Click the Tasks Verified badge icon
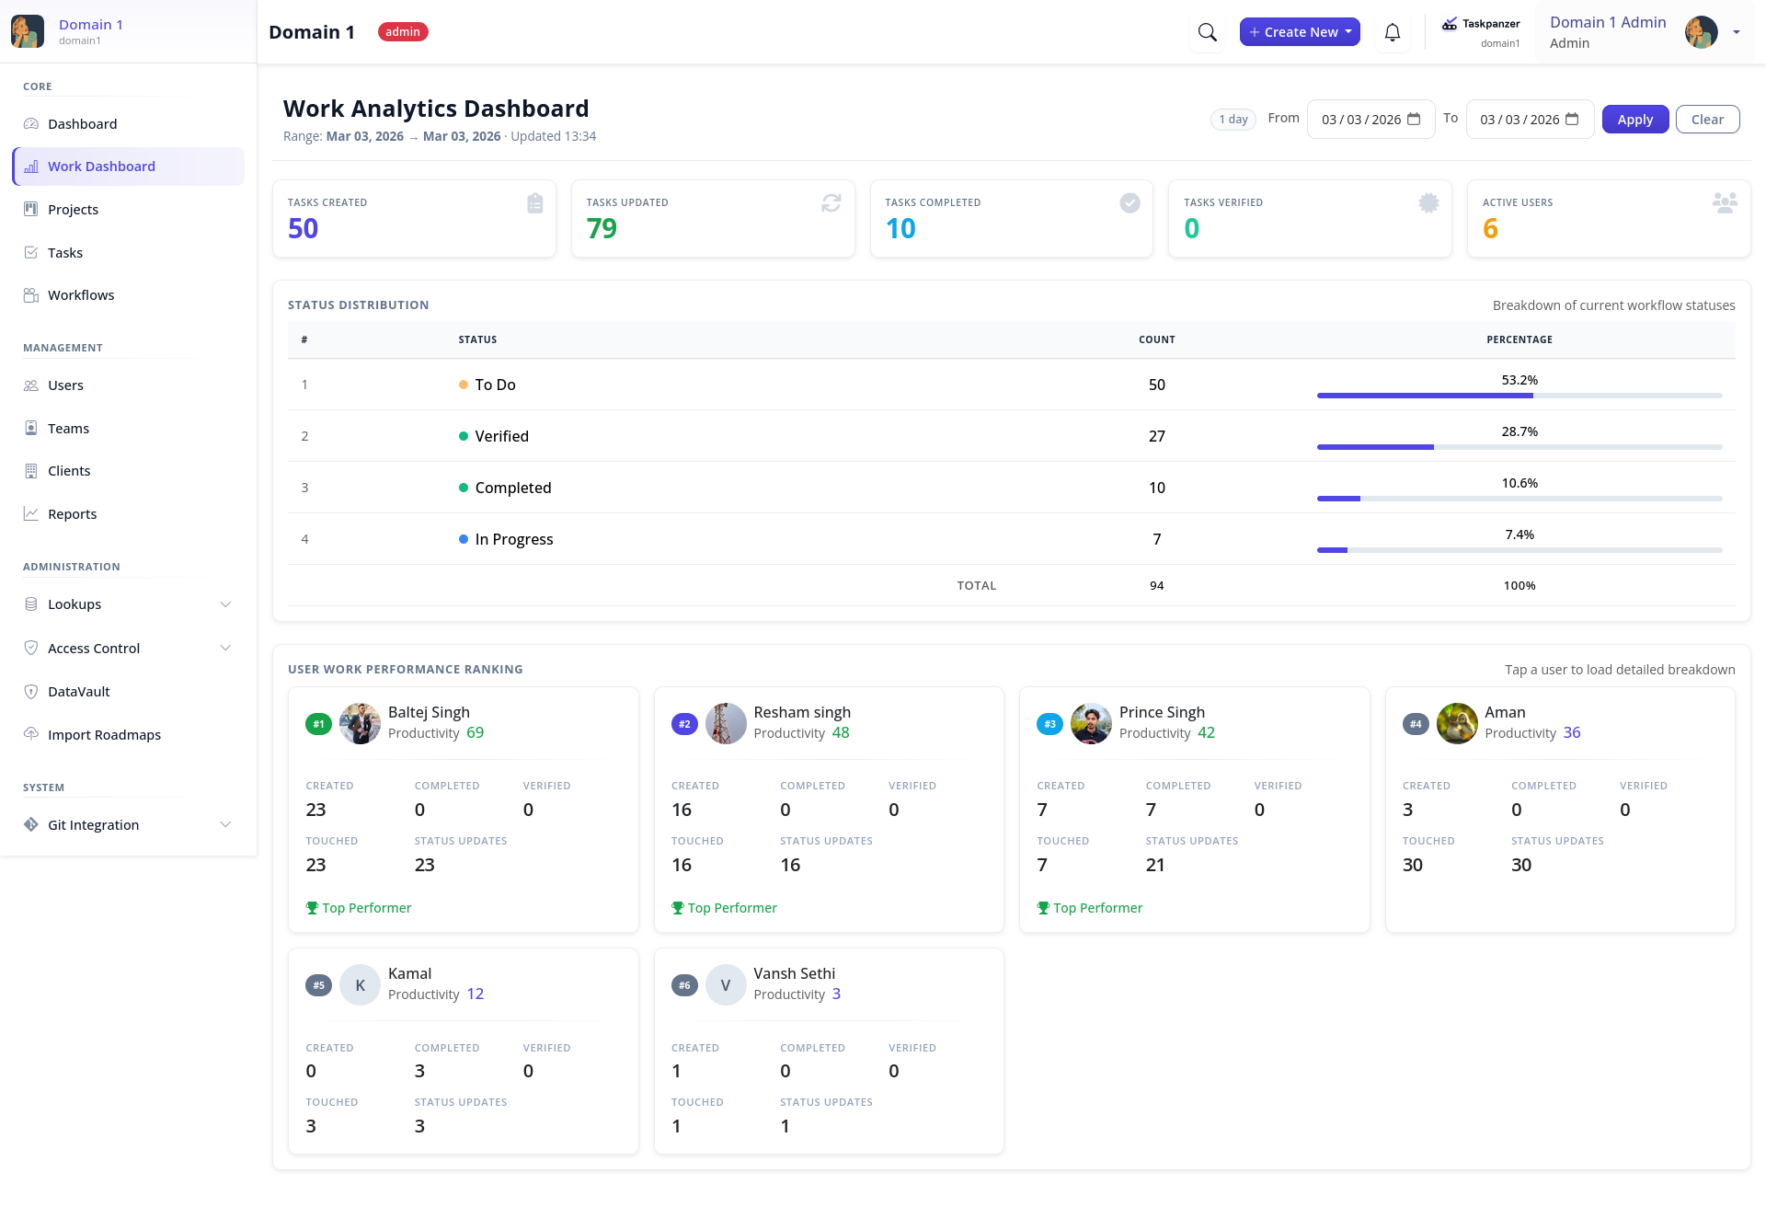Image resolution: width=1766 pixels, height=1207 pixels. 1428,203
